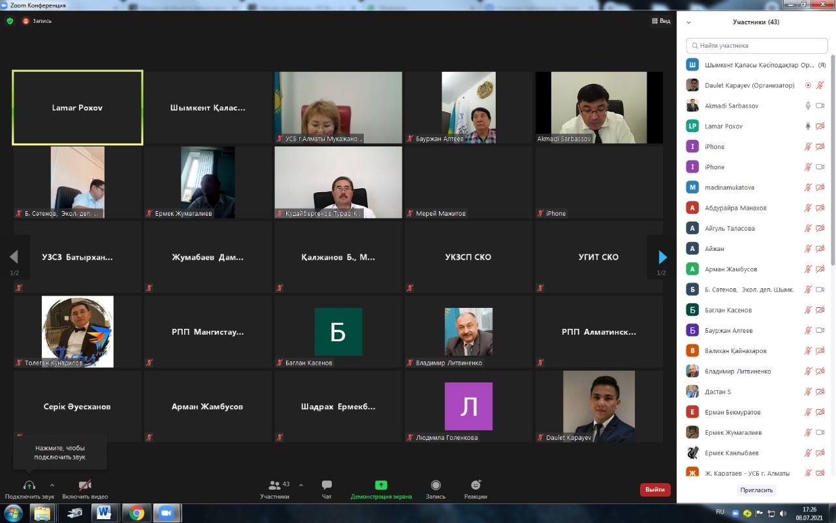Open the Вид view layout menu
This screenshot has height=523, width=836.
pos(661,21)
